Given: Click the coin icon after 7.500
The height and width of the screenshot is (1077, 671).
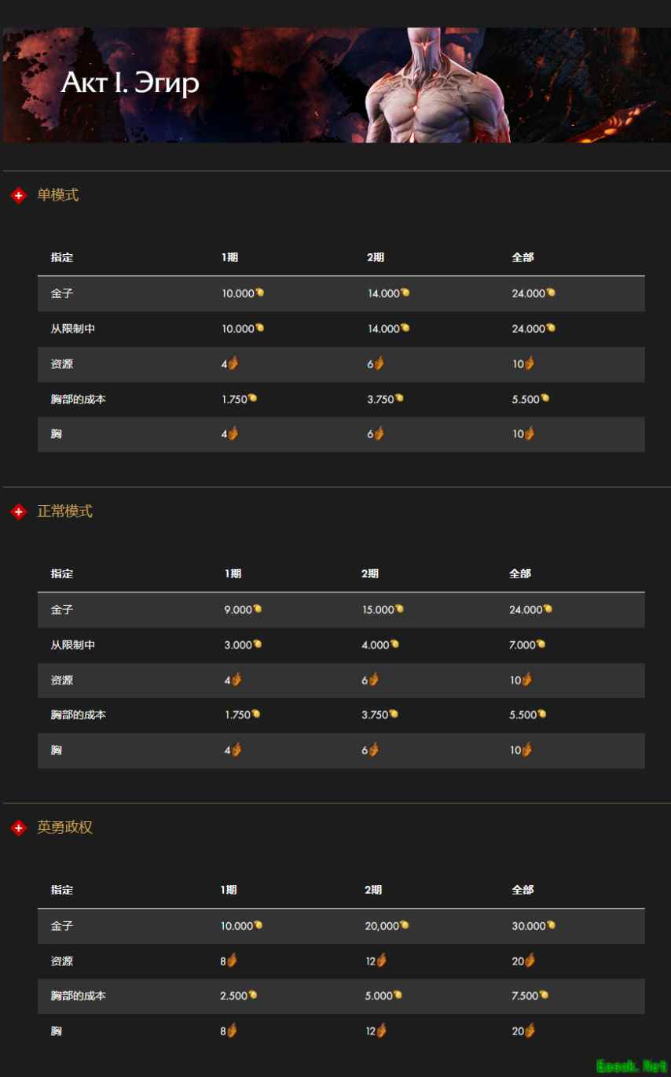Looking at the screenshot, I should (544, 995).
